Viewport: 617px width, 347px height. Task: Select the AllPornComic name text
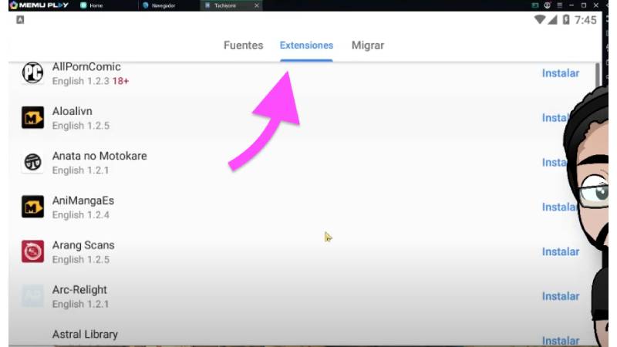(86, 66)
